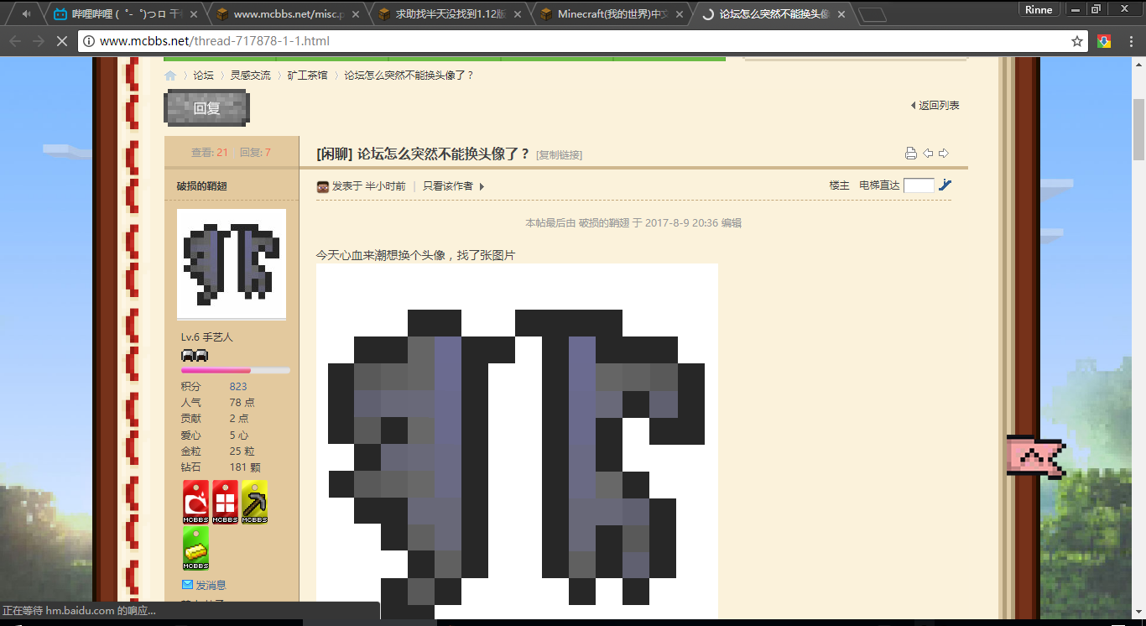The image size is (1146, 626).
Task: Click the 回复: 7 reply count text
Action: click(255, 153)
